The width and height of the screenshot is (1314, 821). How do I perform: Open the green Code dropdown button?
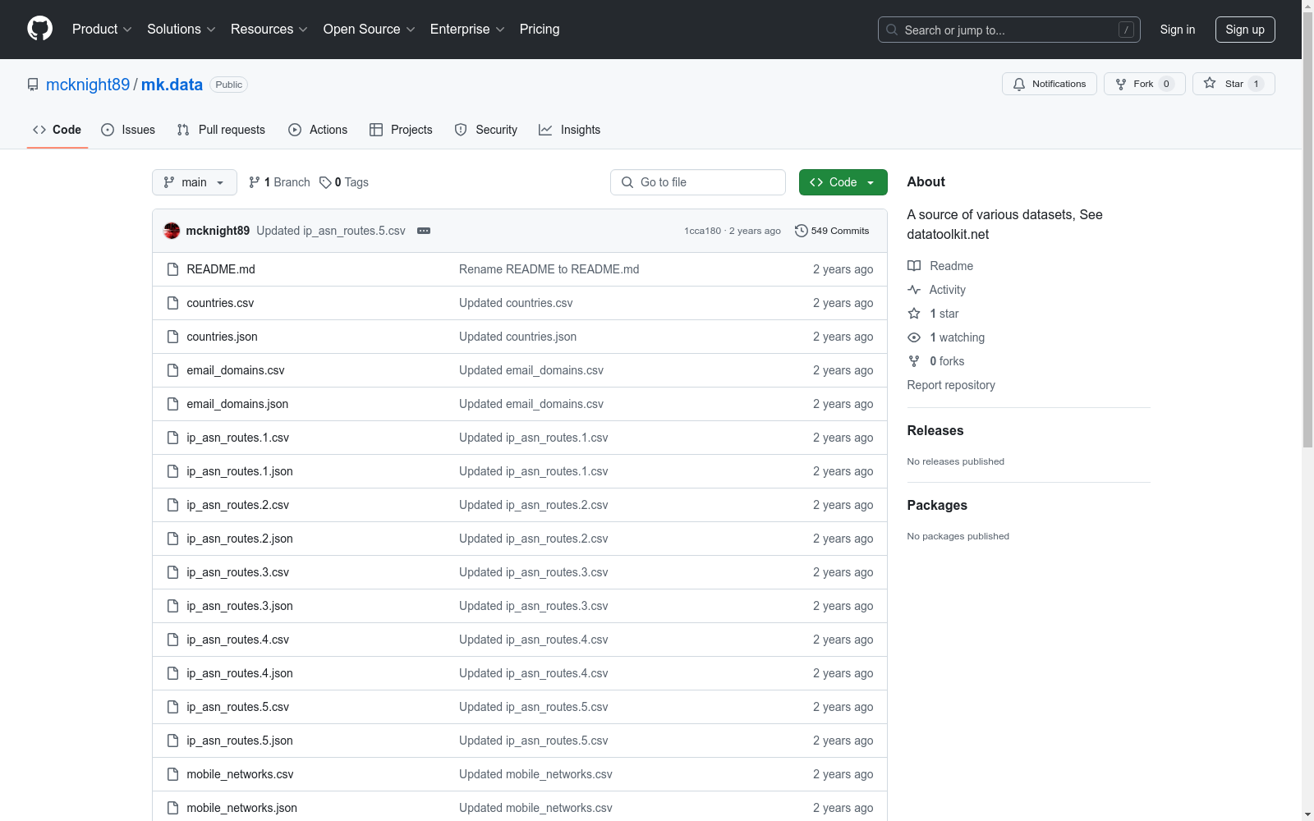[x=843, y=182]
